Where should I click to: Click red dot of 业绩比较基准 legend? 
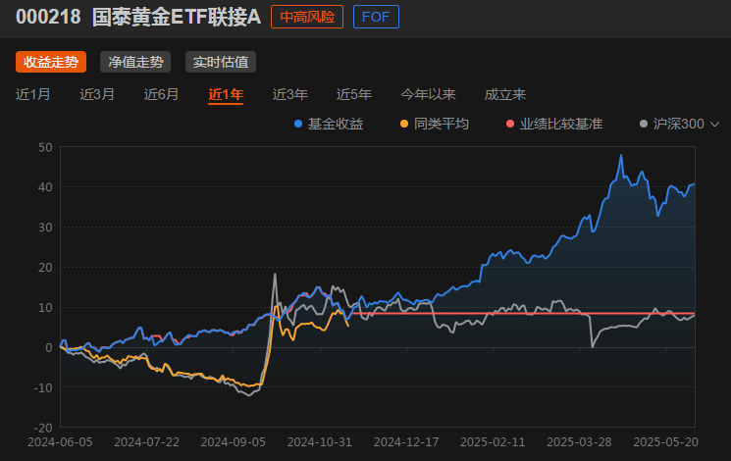(510, 124)
